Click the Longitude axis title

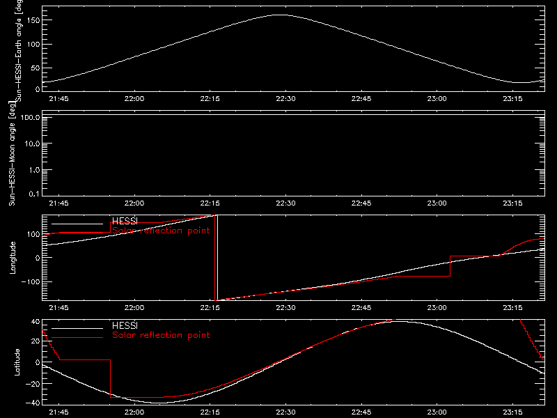click(13, 258)
